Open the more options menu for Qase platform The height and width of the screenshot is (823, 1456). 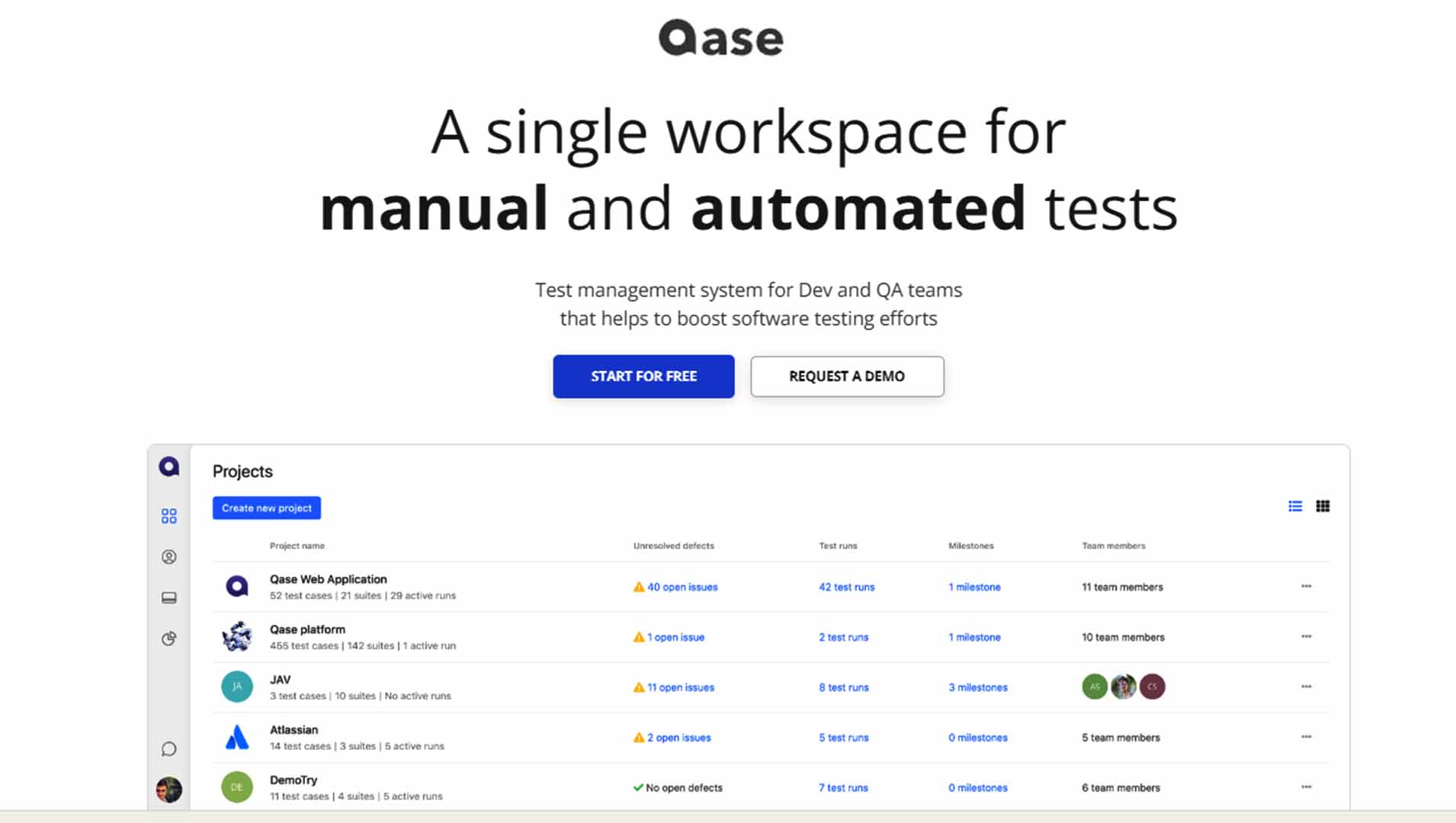coord(1306,636)
